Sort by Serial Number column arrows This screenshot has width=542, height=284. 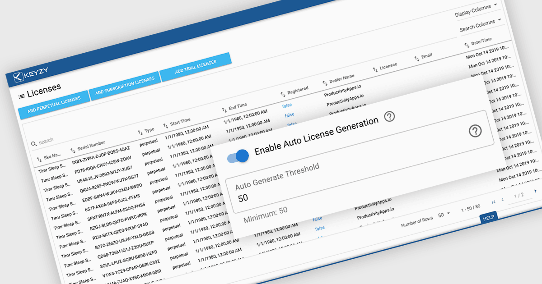(x=73, y=150)
